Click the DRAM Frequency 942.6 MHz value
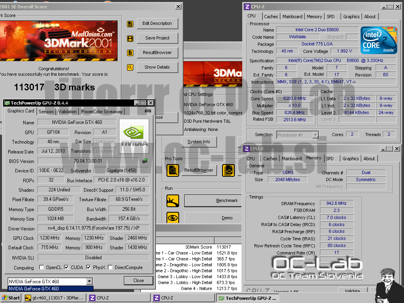The height and width of the screenshot is (303, 404). coord(337,203)
